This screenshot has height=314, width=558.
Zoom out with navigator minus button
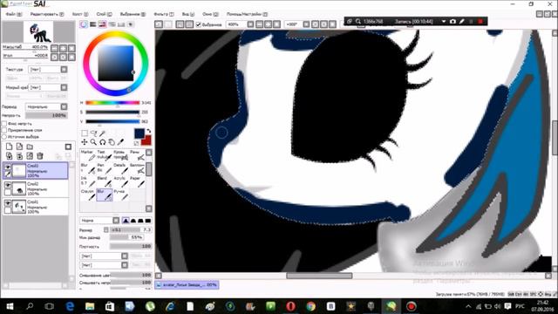54,48
